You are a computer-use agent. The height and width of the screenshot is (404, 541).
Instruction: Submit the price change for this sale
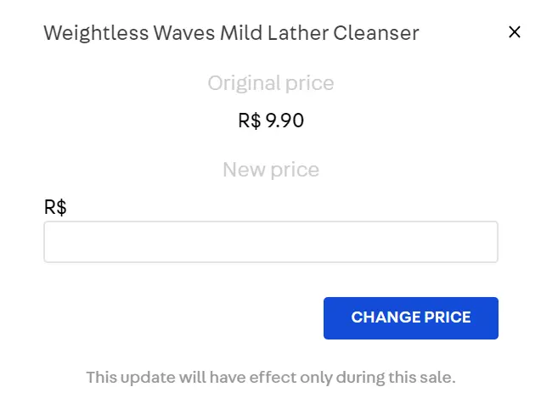[410, 317]
